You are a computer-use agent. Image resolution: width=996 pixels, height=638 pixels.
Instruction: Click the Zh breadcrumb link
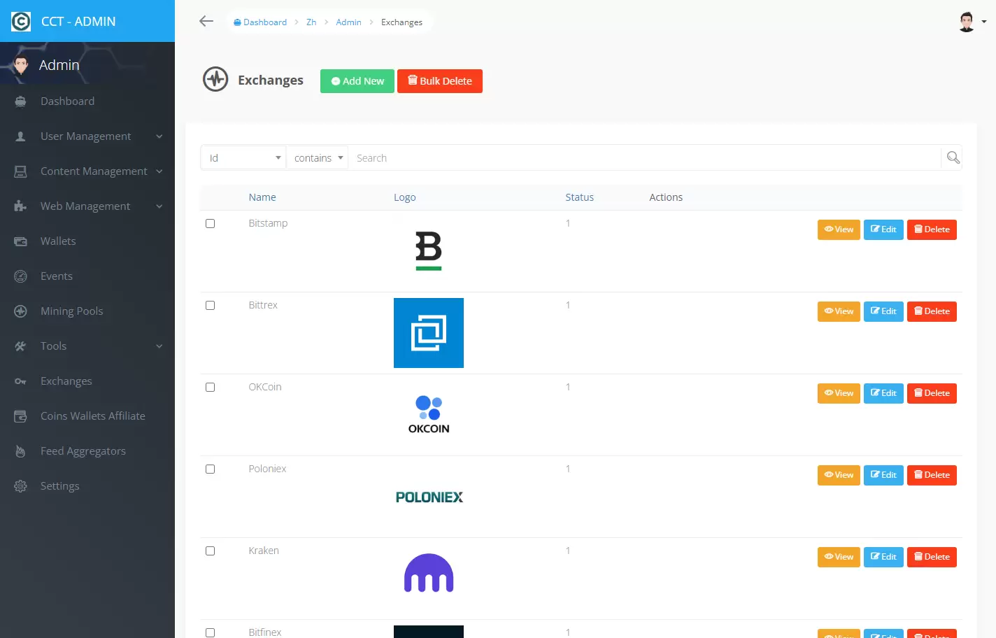coord(311,22)
